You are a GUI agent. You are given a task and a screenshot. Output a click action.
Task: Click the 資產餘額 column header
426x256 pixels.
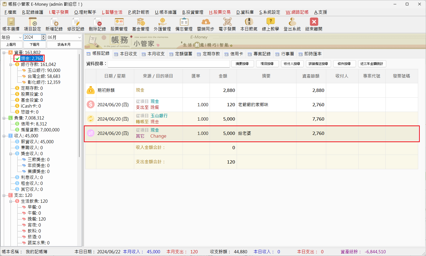[x=311, y=76]
